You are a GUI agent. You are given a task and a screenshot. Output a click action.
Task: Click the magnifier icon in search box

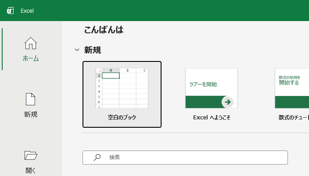[x=97, y=157]
